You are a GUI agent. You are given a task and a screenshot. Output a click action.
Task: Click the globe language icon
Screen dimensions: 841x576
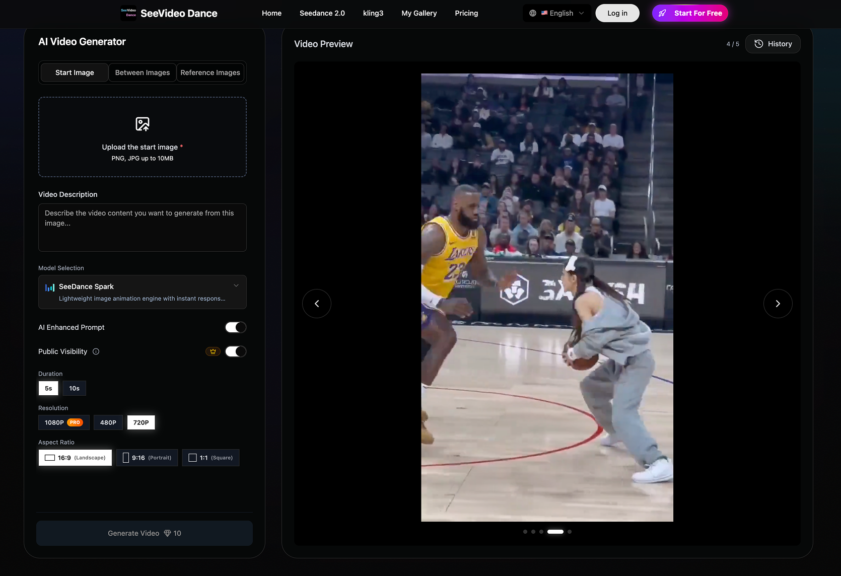click(x=533, y=13)
